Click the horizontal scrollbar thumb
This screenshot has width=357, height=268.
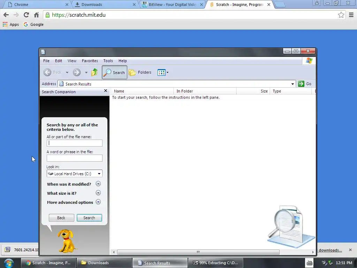tap(198, 252)
